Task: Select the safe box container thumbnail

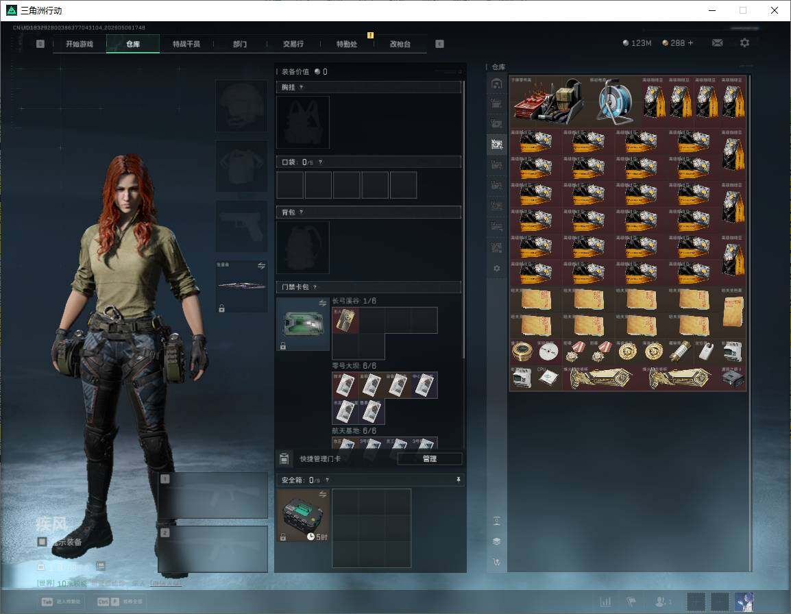Action: coord(303,515)
